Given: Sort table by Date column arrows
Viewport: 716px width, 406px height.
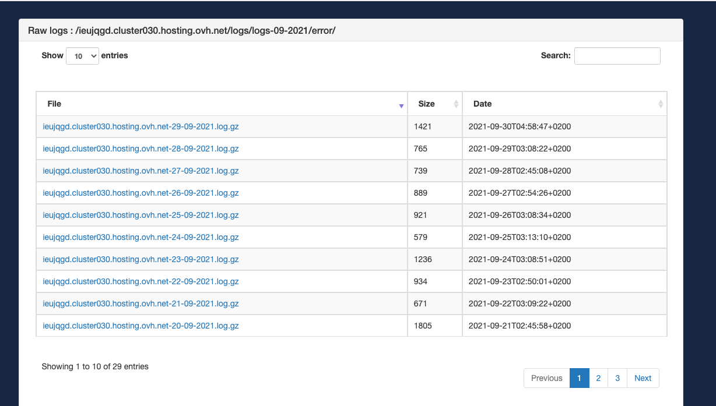Looking at the screenshot, I should point(660,104).
